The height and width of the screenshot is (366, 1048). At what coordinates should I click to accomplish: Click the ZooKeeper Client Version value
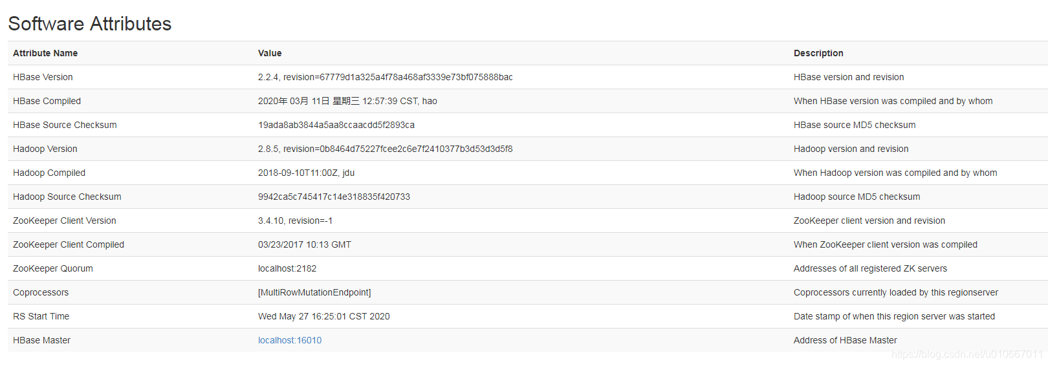[x=295, y=221]
